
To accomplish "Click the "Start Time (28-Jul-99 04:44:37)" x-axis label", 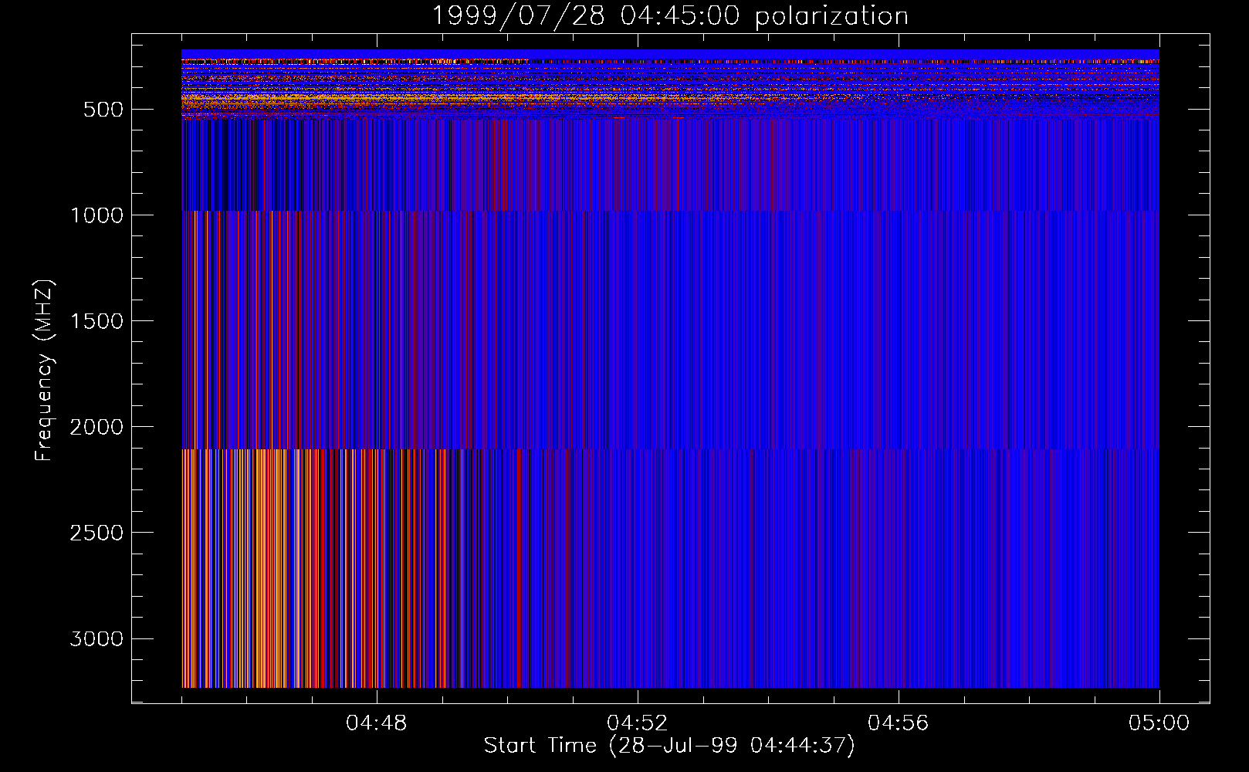I will click(x=669, y=746).
